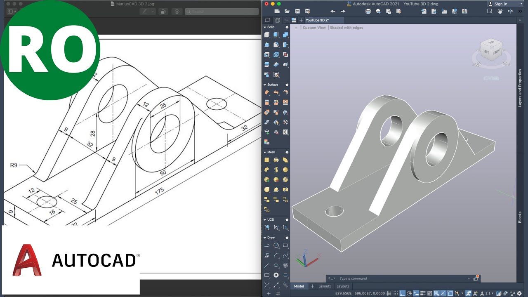Click the Shaded with edges visual style label
This screenshot has height=297, width=528.
[x=346, y=28]
